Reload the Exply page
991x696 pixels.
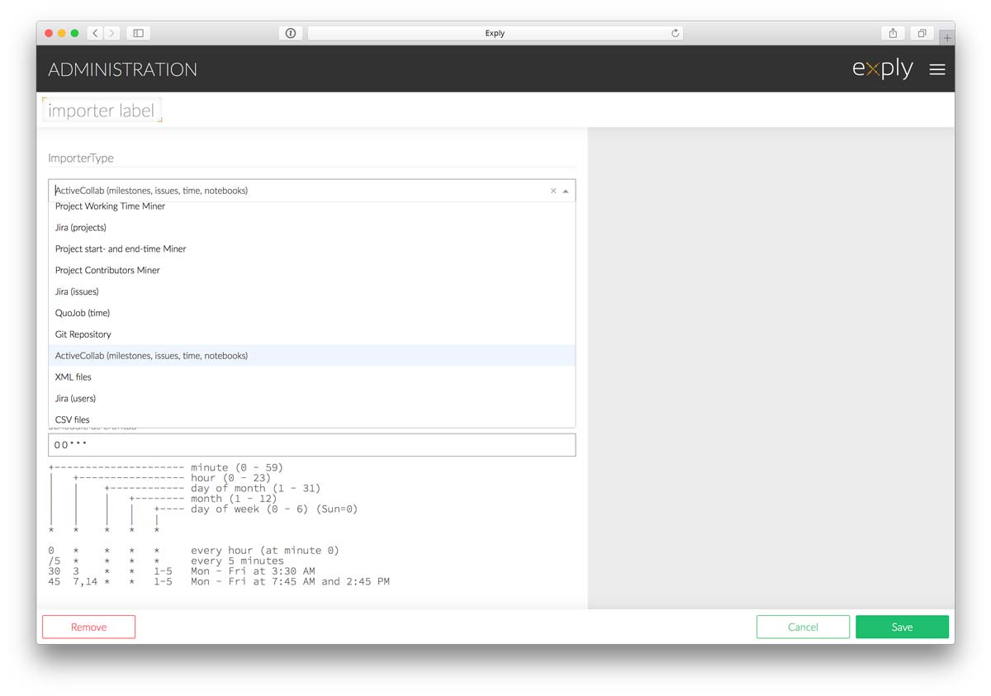click(675, 33)
